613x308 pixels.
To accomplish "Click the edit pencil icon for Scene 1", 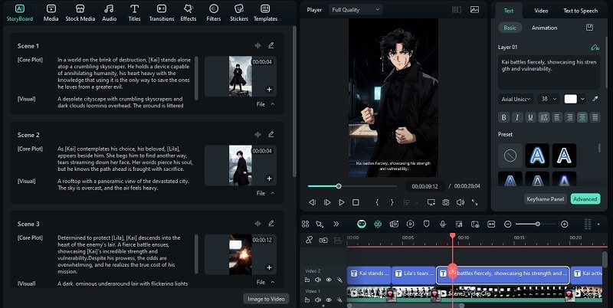I will click(x=271, y=45).
